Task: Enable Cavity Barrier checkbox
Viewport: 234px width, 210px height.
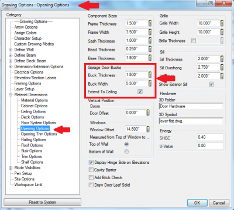Action: pyautogui.click(x=91, y=170)
